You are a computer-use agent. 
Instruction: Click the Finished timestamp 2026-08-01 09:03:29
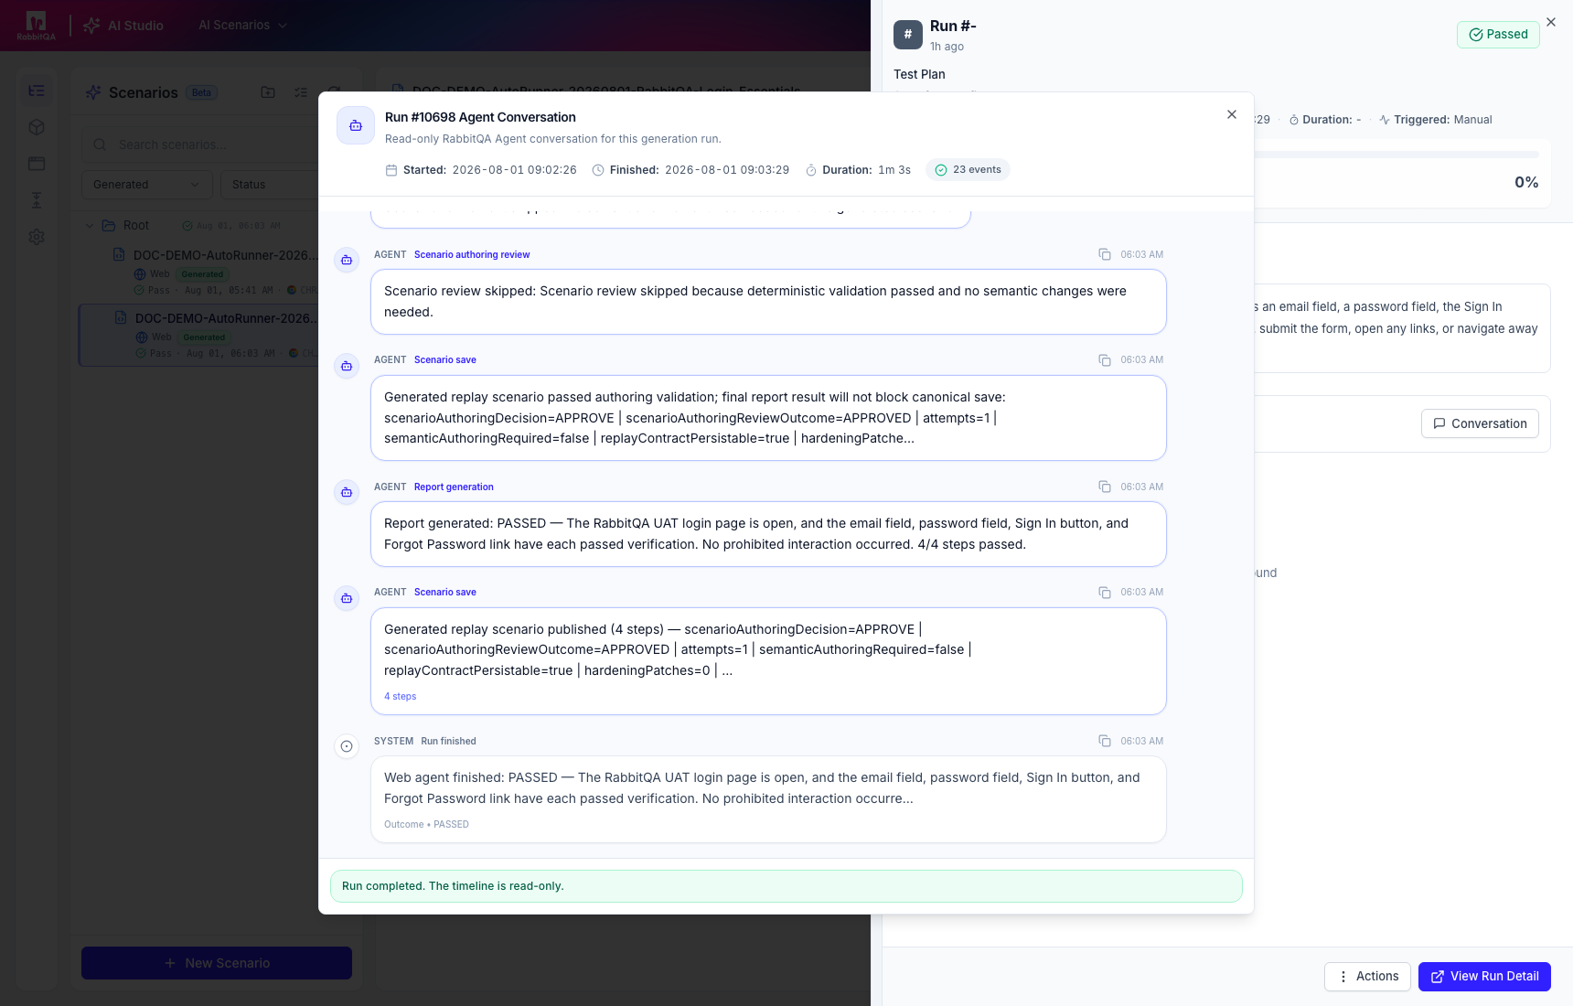(727, 170)
